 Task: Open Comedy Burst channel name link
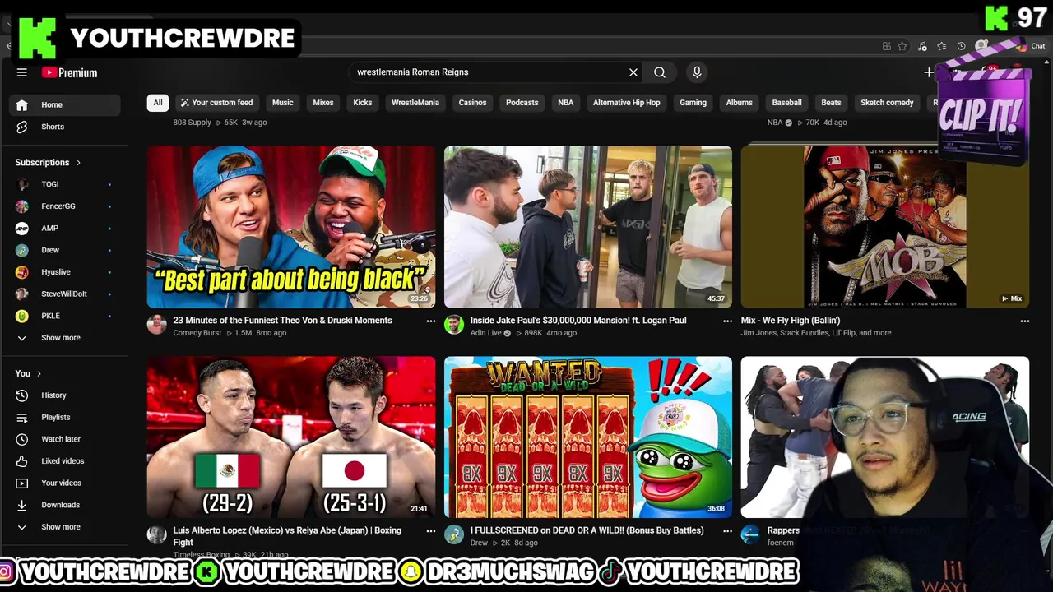point(197,333)
